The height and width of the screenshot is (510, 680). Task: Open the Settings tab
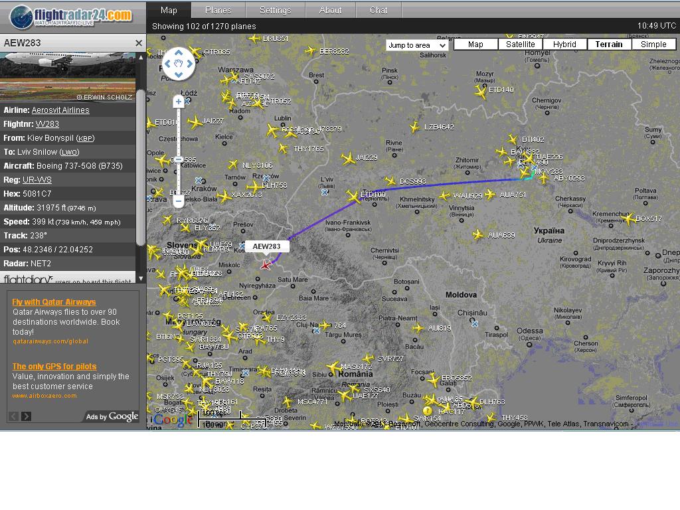pos(275,10)
